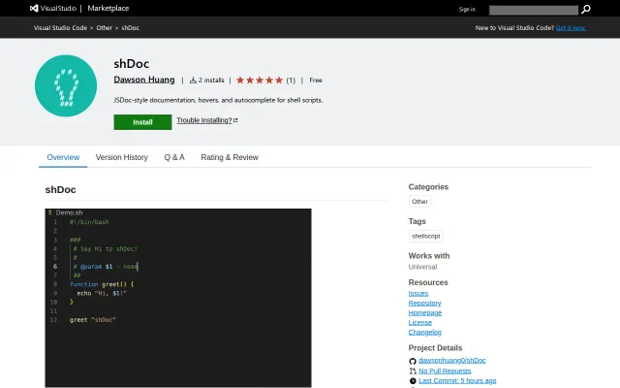Select the shellscript tag
This screenshot has width=620, height=388.
point(426,236)
